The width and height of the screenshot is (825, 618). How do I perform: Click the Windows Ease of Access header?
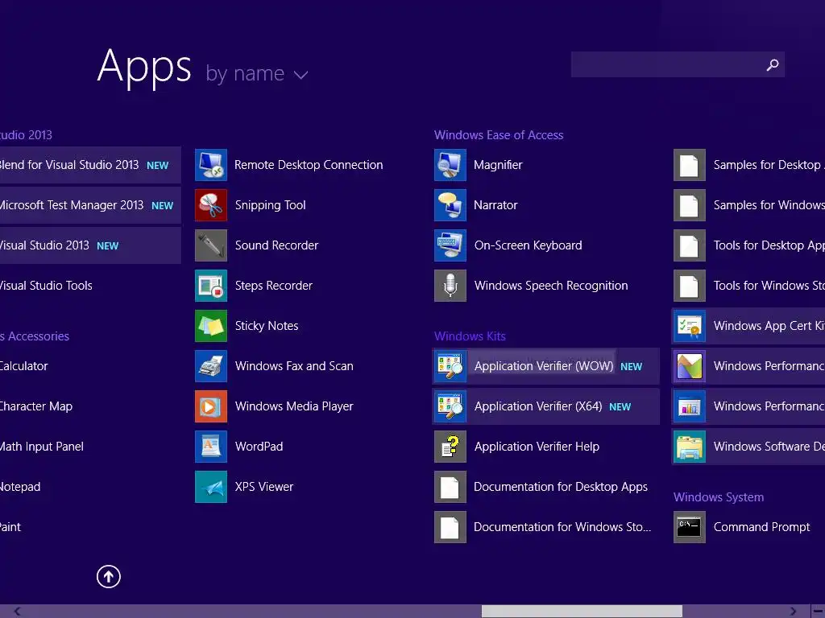pos(498,135)
